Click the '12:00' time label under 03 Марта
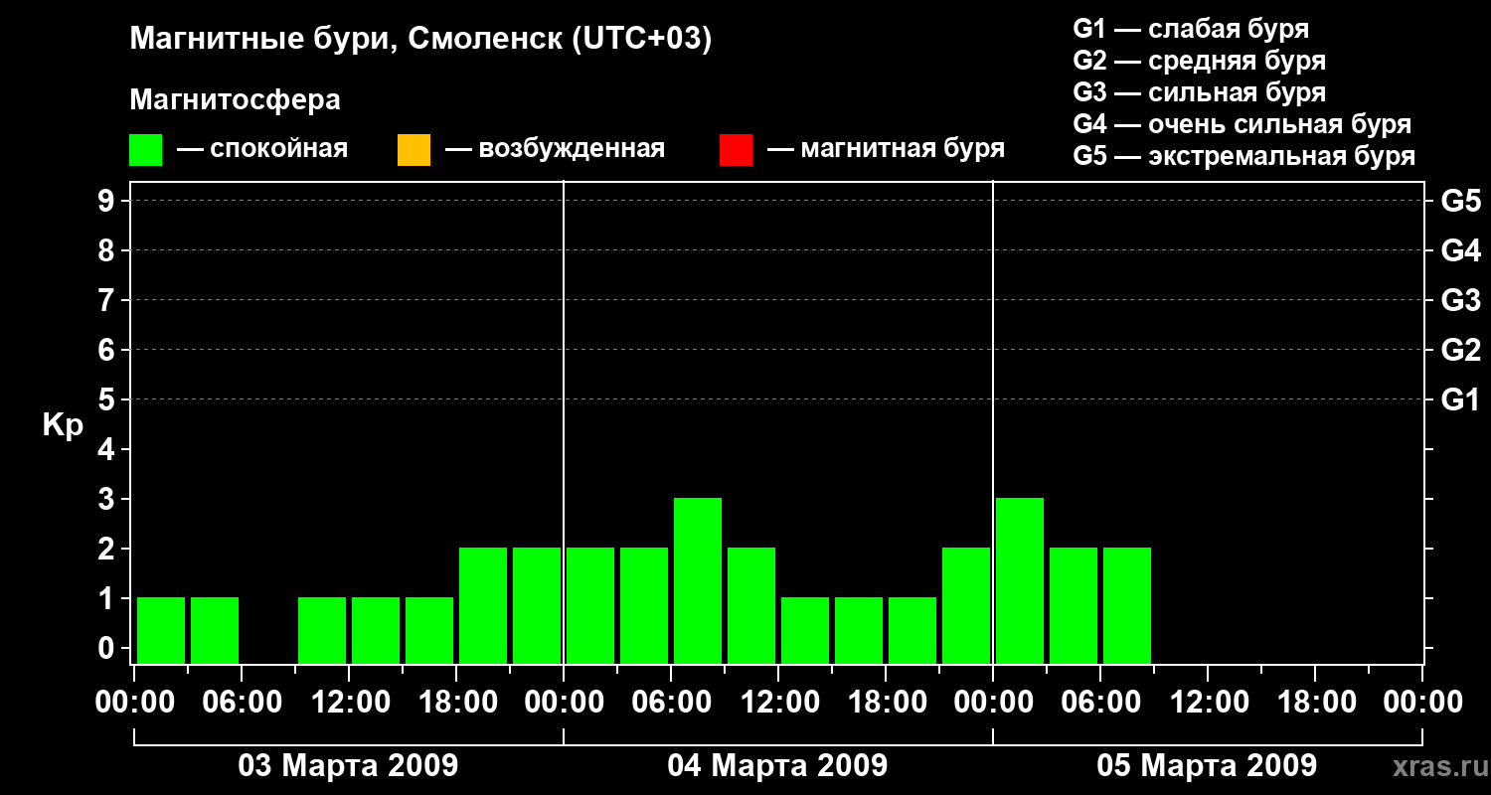The height and width of the screenshot is (795, 1491). coord(349,703)
